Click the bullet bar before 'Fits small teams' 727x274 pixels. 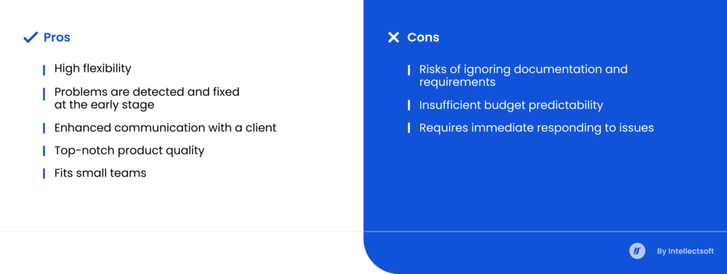click(x=44, y=173)
